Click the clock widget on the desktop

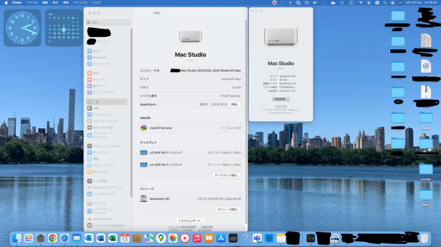(x=22, y=28)
